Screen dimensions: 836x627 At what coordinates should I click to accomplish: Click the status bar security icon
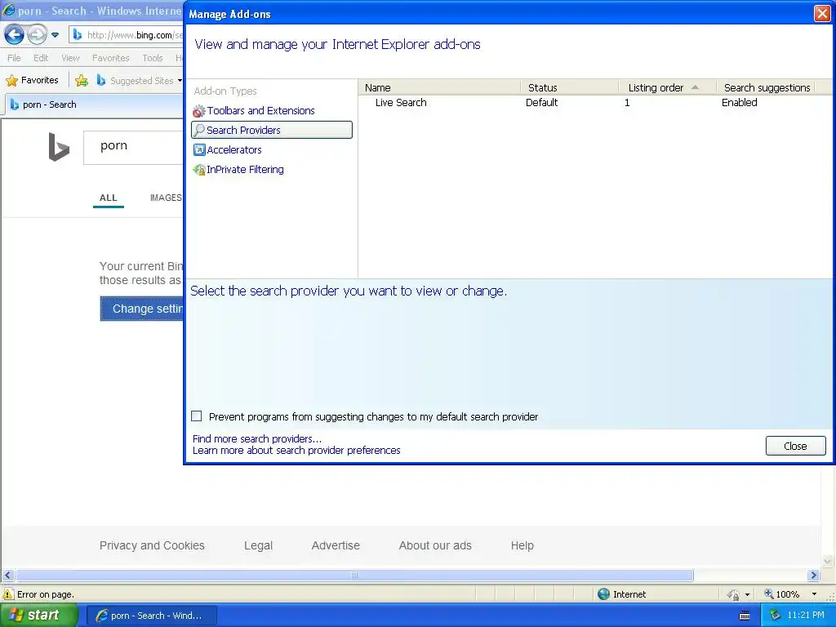[733, 594]
